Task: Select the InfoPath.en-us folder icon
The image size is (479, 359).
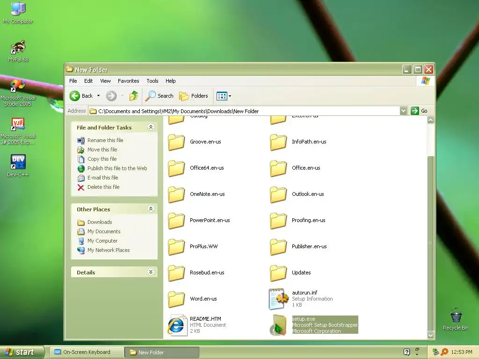Action: coord(278,142)
